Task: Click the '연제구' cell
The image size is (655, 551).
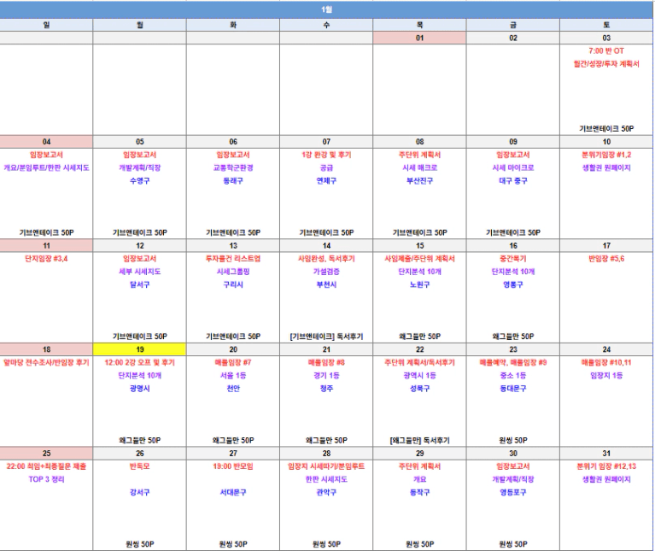Action: point(326,181)
